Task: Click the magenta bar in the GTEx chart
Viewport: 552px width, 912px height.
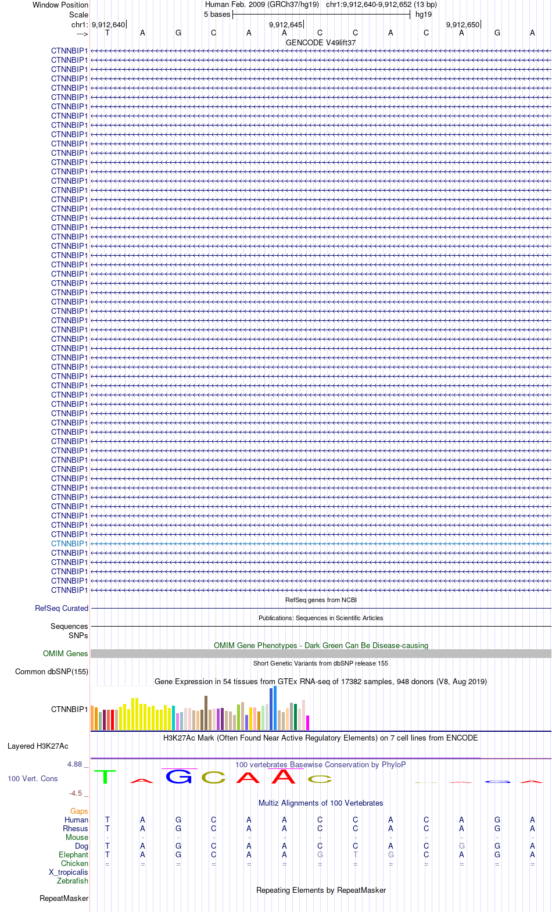Action: [x=307, y=723]
